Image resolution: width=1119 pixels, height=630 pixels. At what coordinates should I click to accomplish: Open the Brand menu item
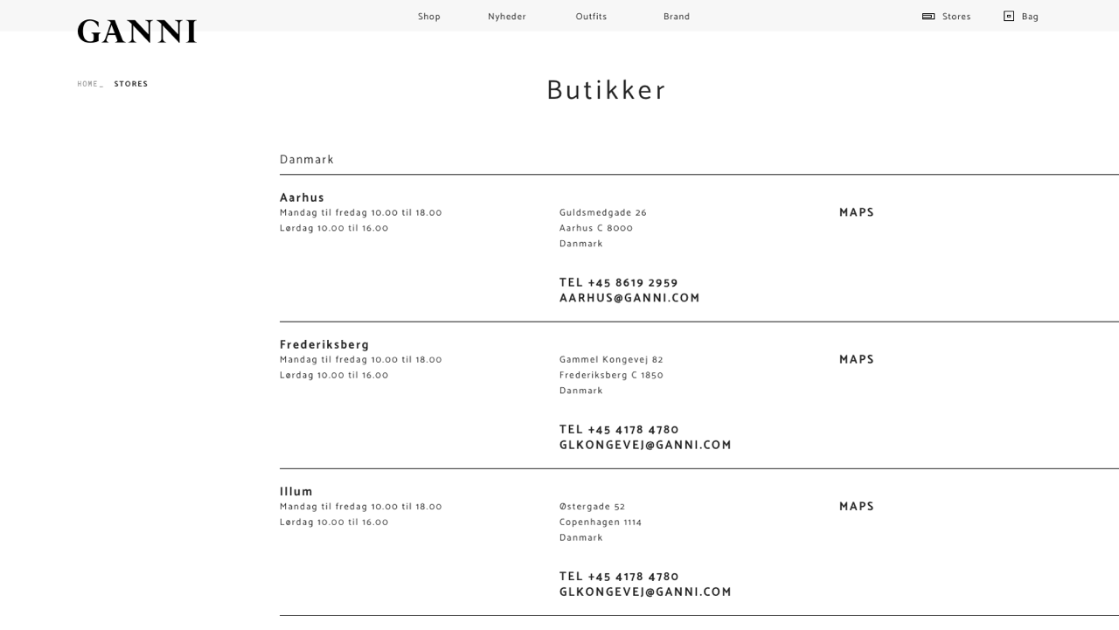point(677,17)
